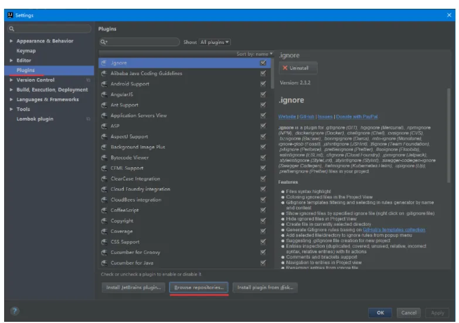Toggle the Ant Support plugin checkbox
Image resolution: width=459 pixels, height=323 pixels.
[x=263, y=105]
